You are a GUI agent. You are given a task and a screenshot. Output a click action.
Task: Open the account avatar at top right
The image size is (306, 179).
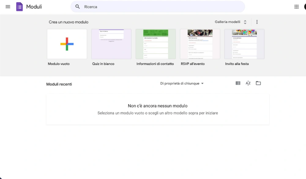305,7
